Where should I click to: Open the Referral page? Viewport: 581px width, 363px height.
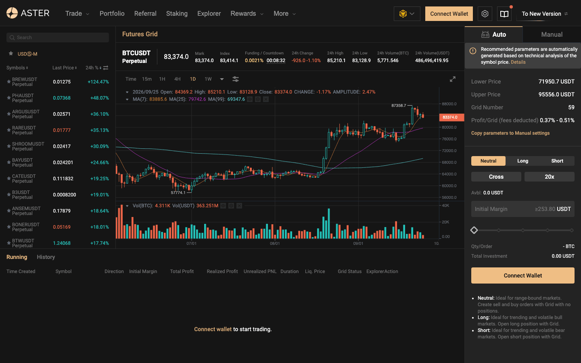coord(145,14)
